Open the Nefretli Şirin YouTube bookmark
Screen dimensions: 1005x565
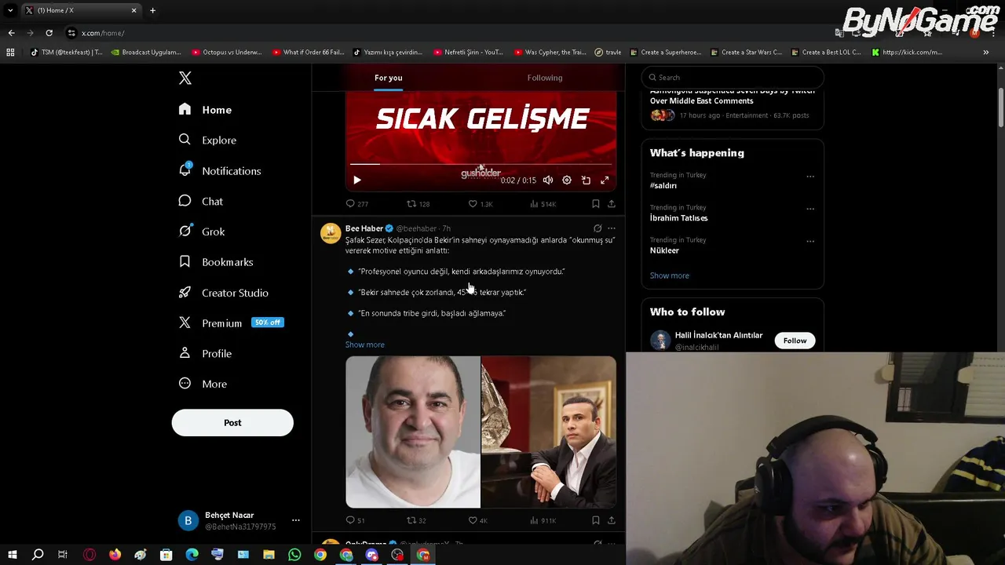469,53
